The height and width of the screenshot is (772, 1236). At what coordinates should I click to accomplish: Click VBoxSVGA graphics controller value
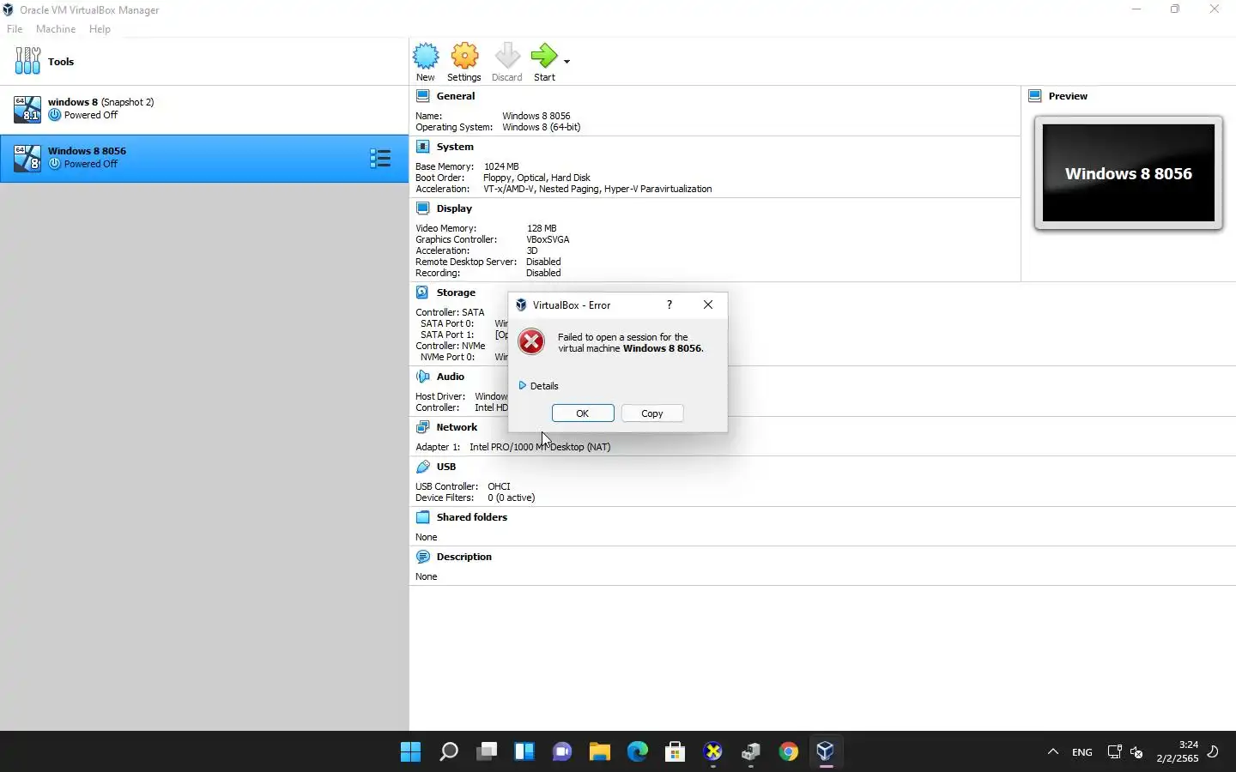point(548,239)
